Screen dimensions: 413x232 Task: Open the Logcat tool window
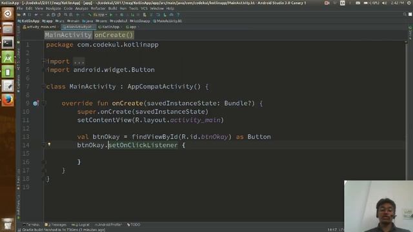point(81,225)
